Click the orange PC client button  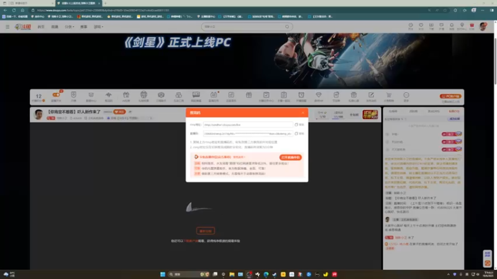(450, 96)
